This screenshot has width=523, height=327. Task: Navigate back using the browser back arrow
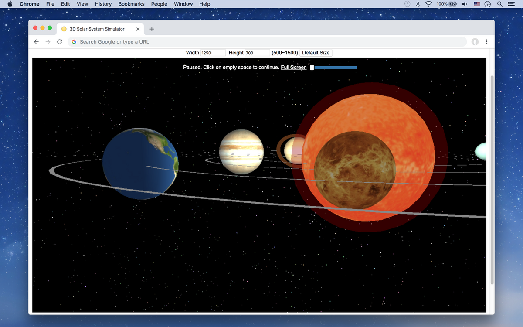click(x=36, y=42)
